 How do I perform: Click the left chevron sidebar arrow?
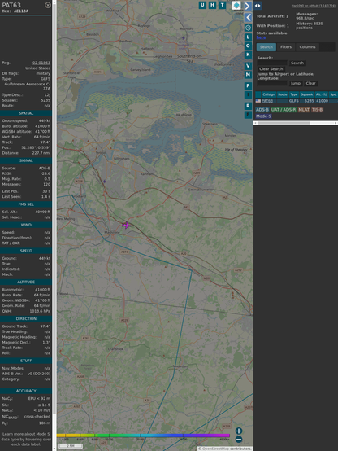coord(248,17)
